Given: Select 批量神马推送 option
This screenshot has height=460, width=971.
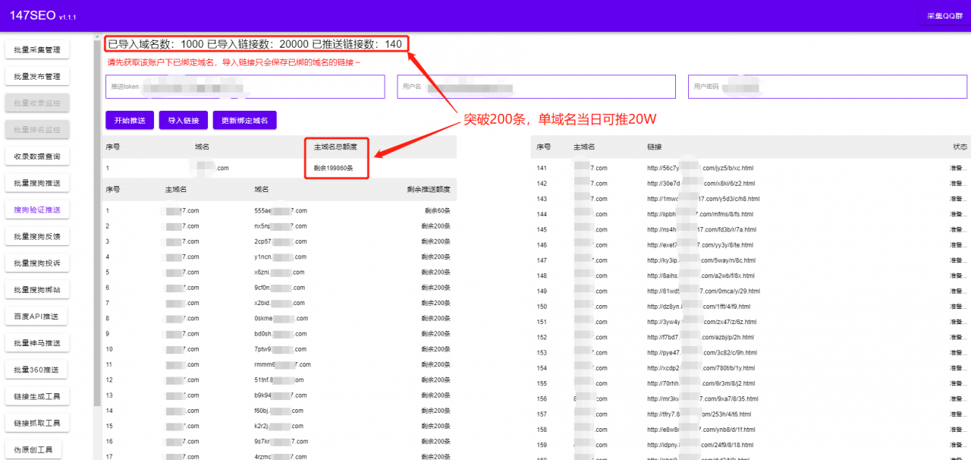Looking at the screenshot, I should coord(36,342).
